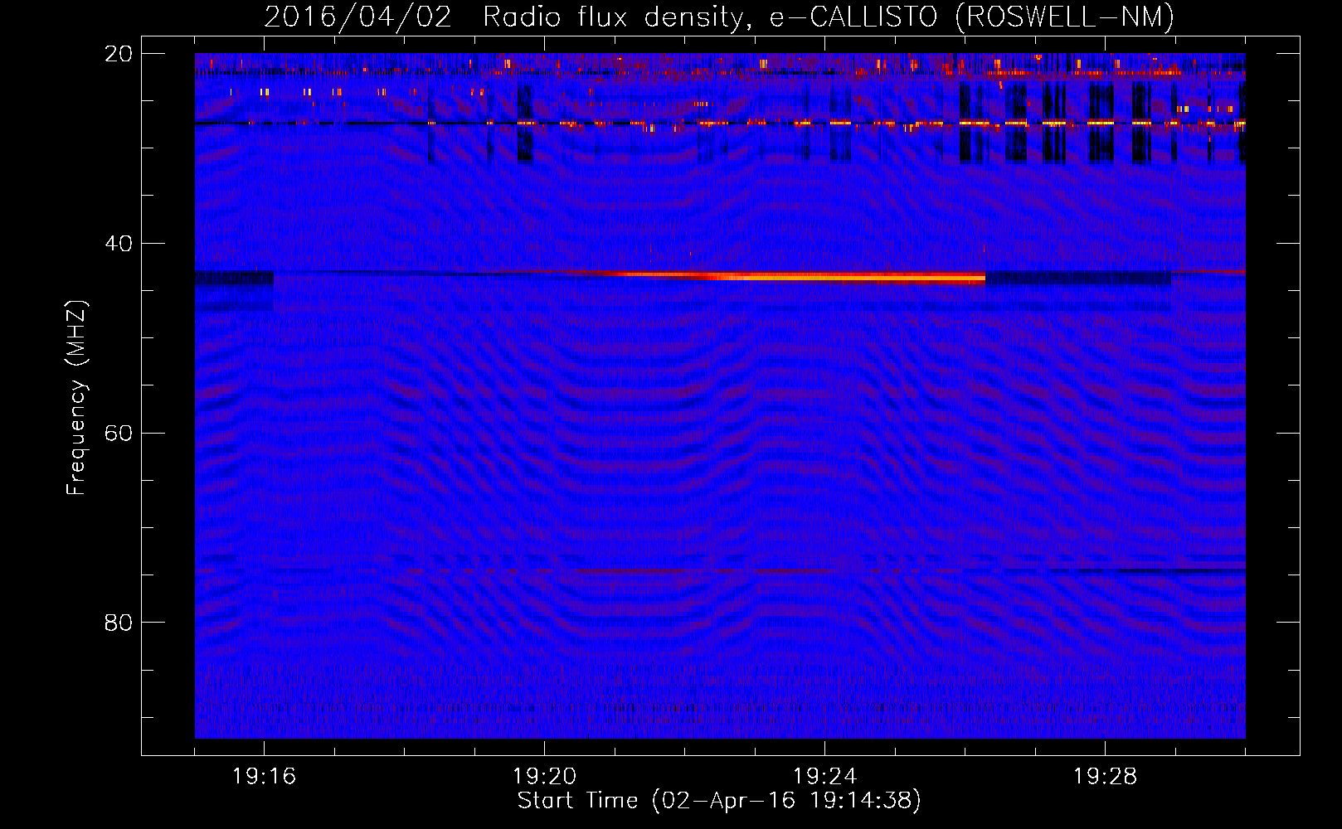The width and height of the screenshot is (1342, 829).
Task: Click the 19:20 time tick label
Action: point(544,777)
